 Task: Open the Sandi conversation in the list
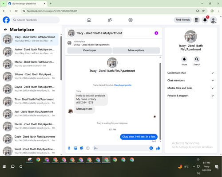pyautogui.click(x=30, y=151)
